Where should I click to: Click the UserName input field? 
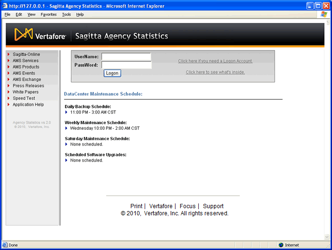(x=127, y=57)
